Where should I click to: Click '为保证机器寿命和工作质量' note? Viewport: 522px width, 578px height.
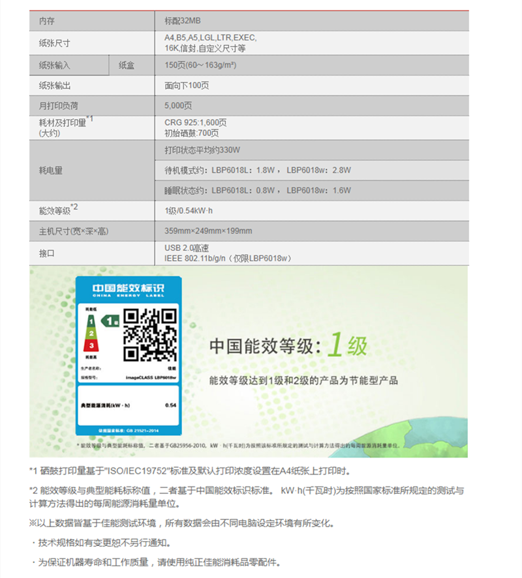[156, 562]
